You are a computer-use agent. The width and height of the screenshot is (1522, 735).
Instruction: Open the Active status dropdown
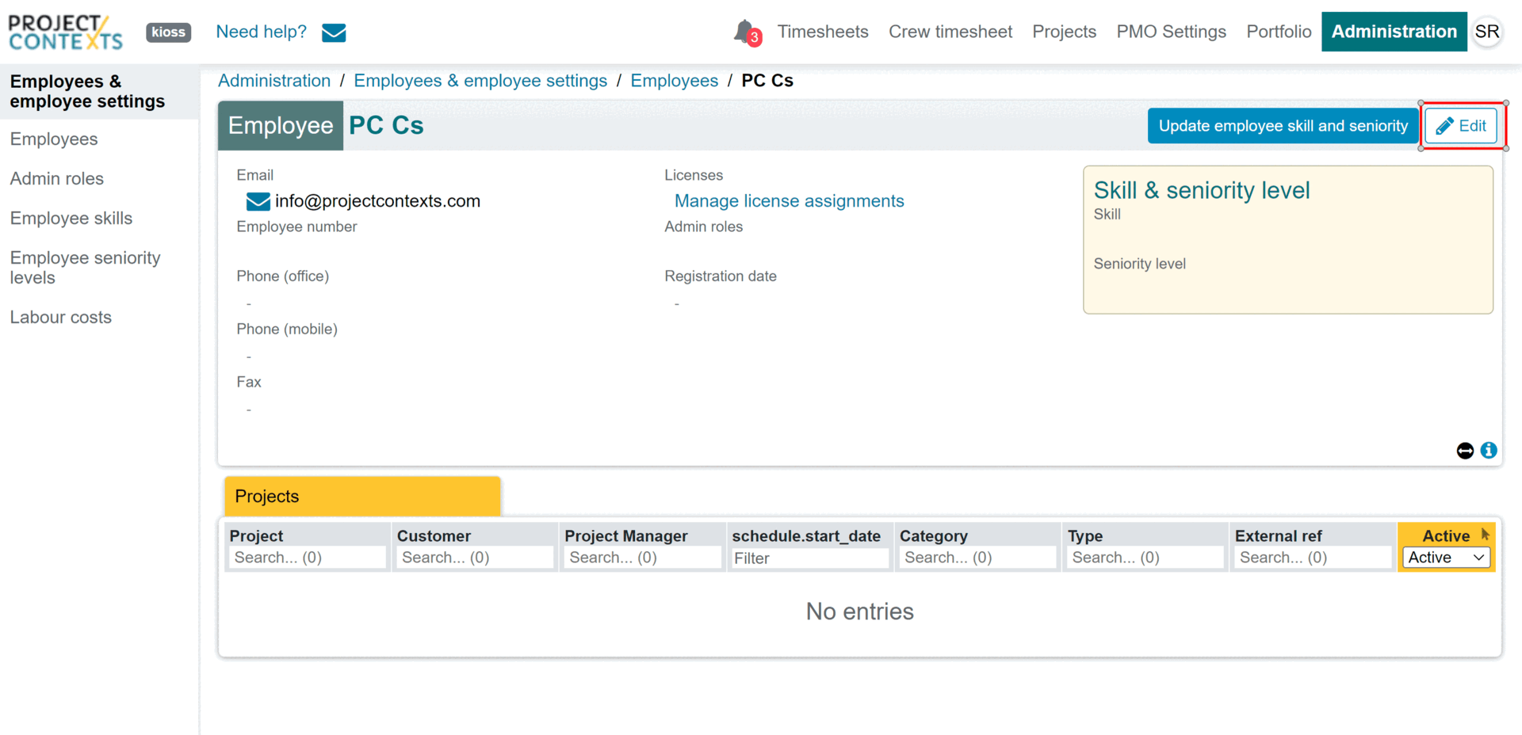point(1446,558)
